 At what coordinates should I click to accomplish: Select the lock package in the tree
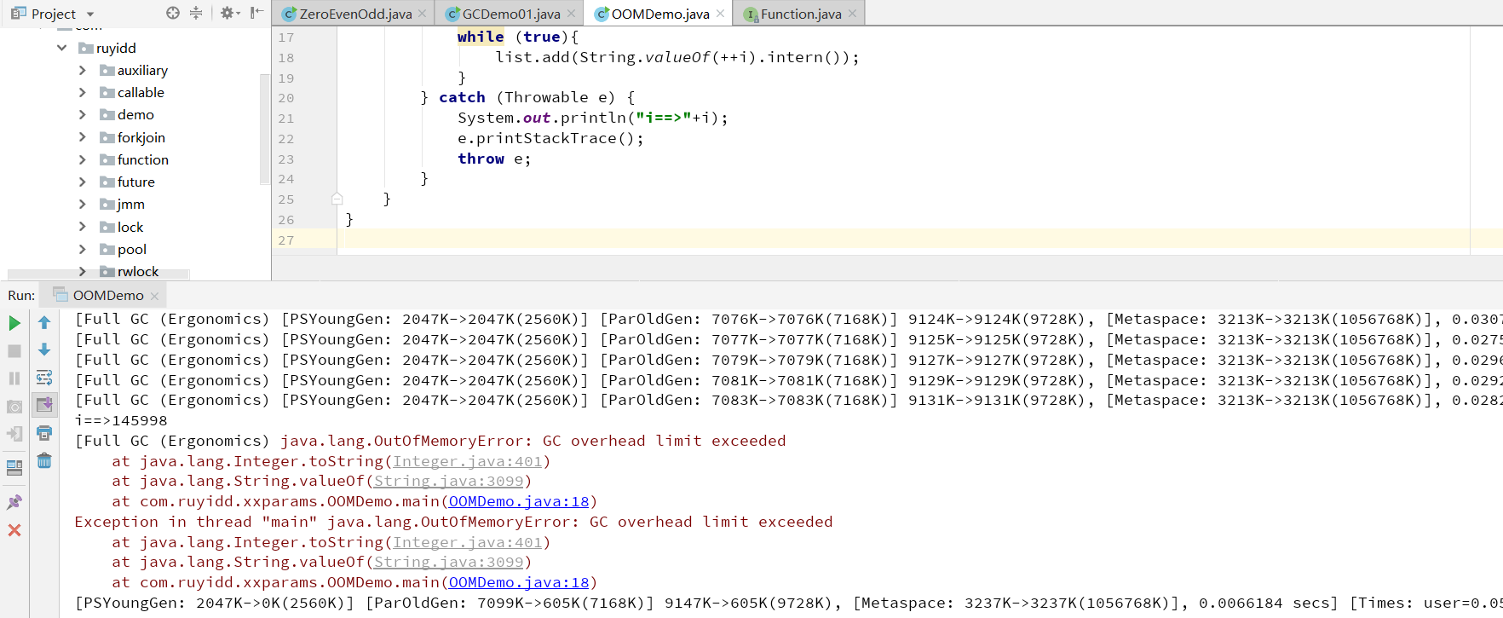(x=130, y=227)
